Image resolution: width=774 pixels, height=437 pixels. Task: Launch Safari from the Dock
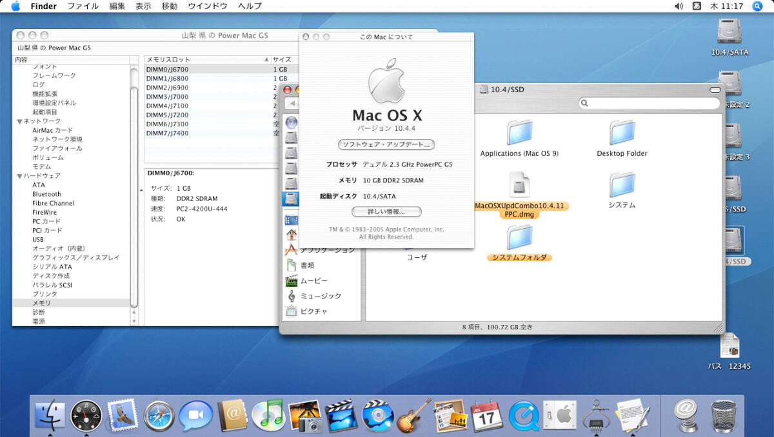click(x=159, y=416)
